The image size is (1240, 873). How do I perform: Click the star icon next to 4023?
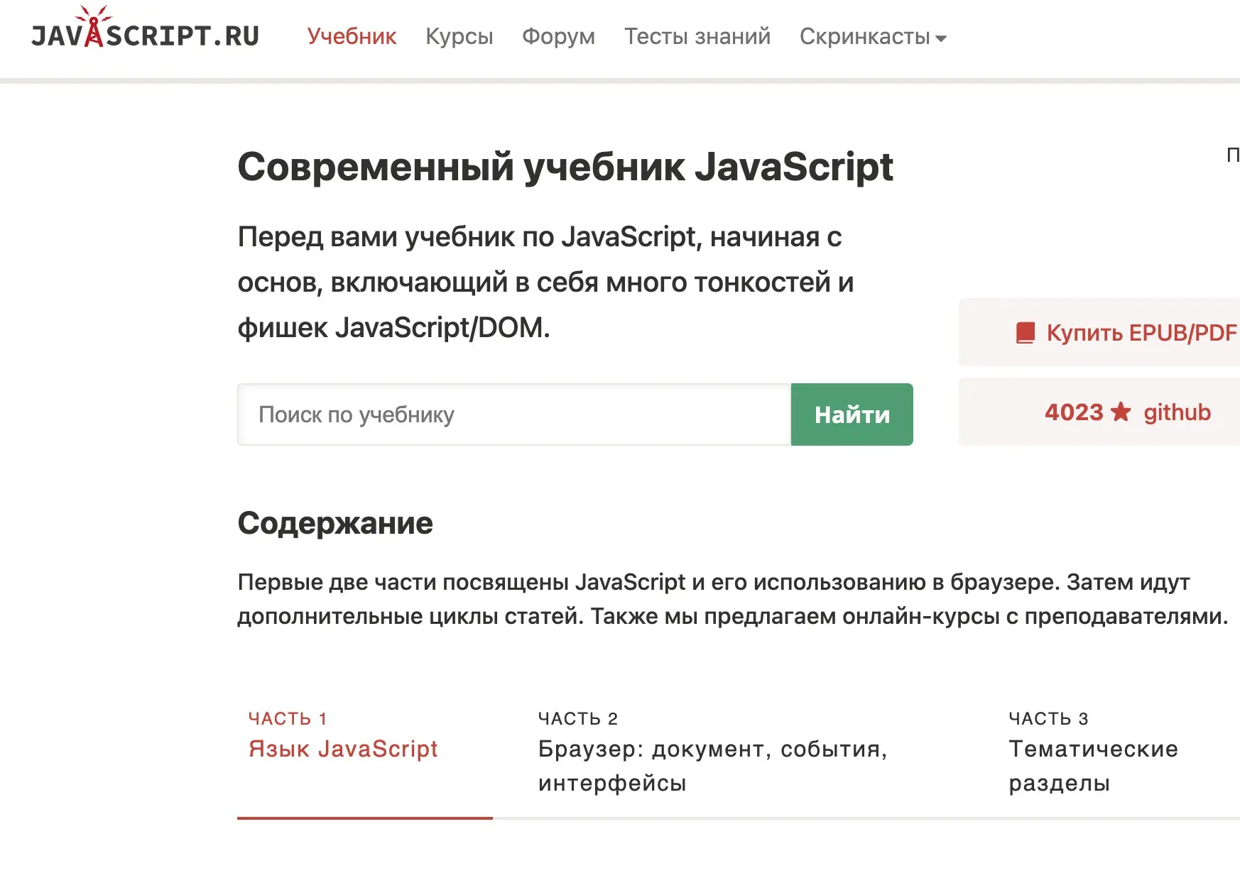click(x=1121, y=412)
